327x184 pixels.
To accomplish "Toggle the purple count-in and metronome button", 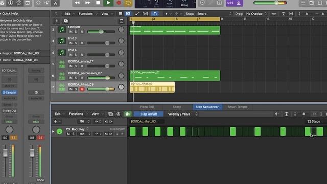I will [235, 3].
